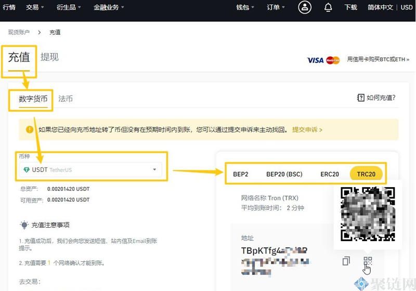
Task: Change language via 简体中文
Action: [x=380, y=7]
